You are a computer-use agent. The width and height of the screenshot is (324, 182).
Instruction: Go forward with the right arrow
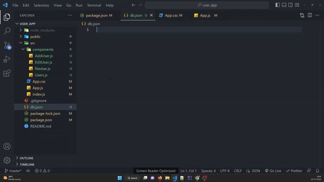tap(140, 5)
